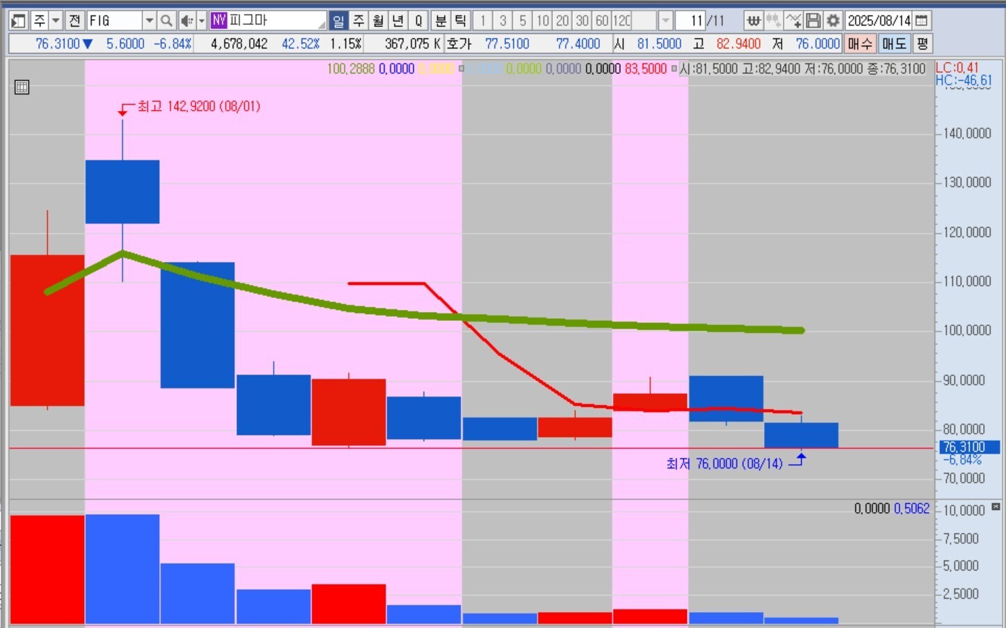Choose the 5 interval button
The width and height of the screenshot is (1006, 628).
point(523,21)
